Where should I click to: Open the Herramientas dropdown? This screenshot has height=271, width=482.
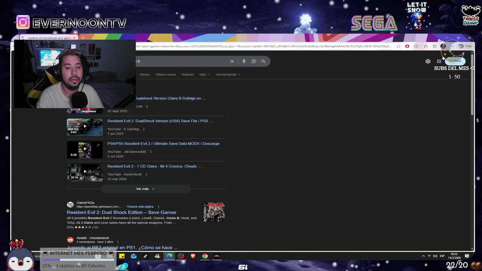pos(228,75)
